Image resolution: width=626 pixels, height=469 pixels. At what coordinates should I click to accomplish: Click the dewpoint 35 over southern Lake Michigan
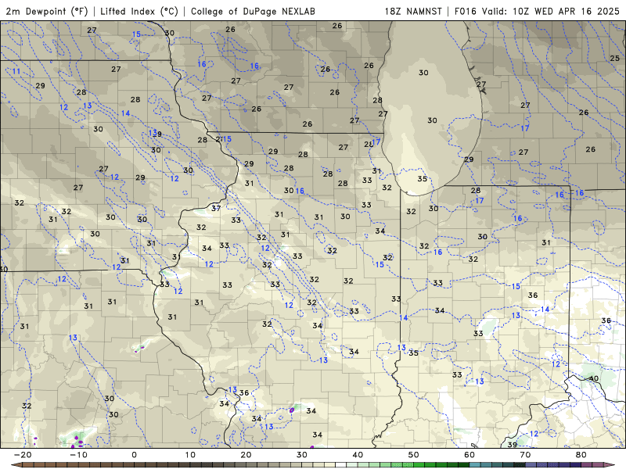(x=423, y=179)
